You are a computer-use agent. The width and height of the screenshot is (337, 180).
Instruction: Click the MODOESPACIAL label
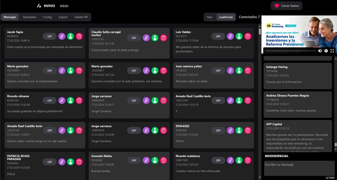coord(277,156)
